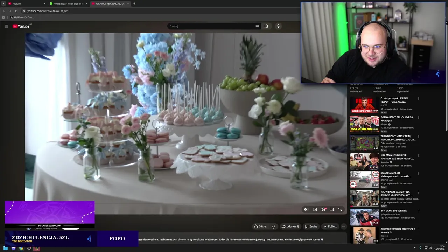Download the video with Pobierz
This screenshot has width=448, height=252.
tap(330, 226)
